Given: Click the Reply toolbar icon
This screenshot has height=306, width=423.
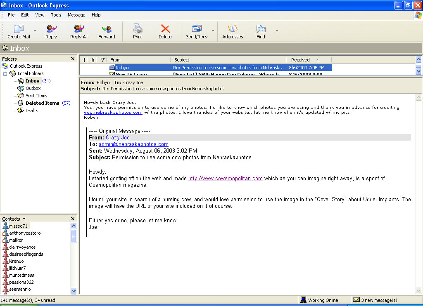Looking at the screenshot, I should pos(51,30).
